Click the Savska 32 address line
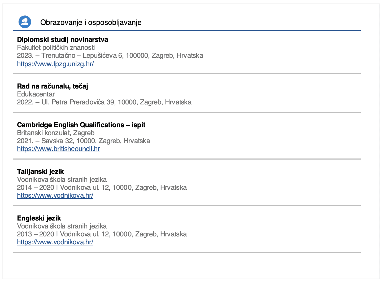Viewport: 383px width, 282px height. tap(84, 141)
